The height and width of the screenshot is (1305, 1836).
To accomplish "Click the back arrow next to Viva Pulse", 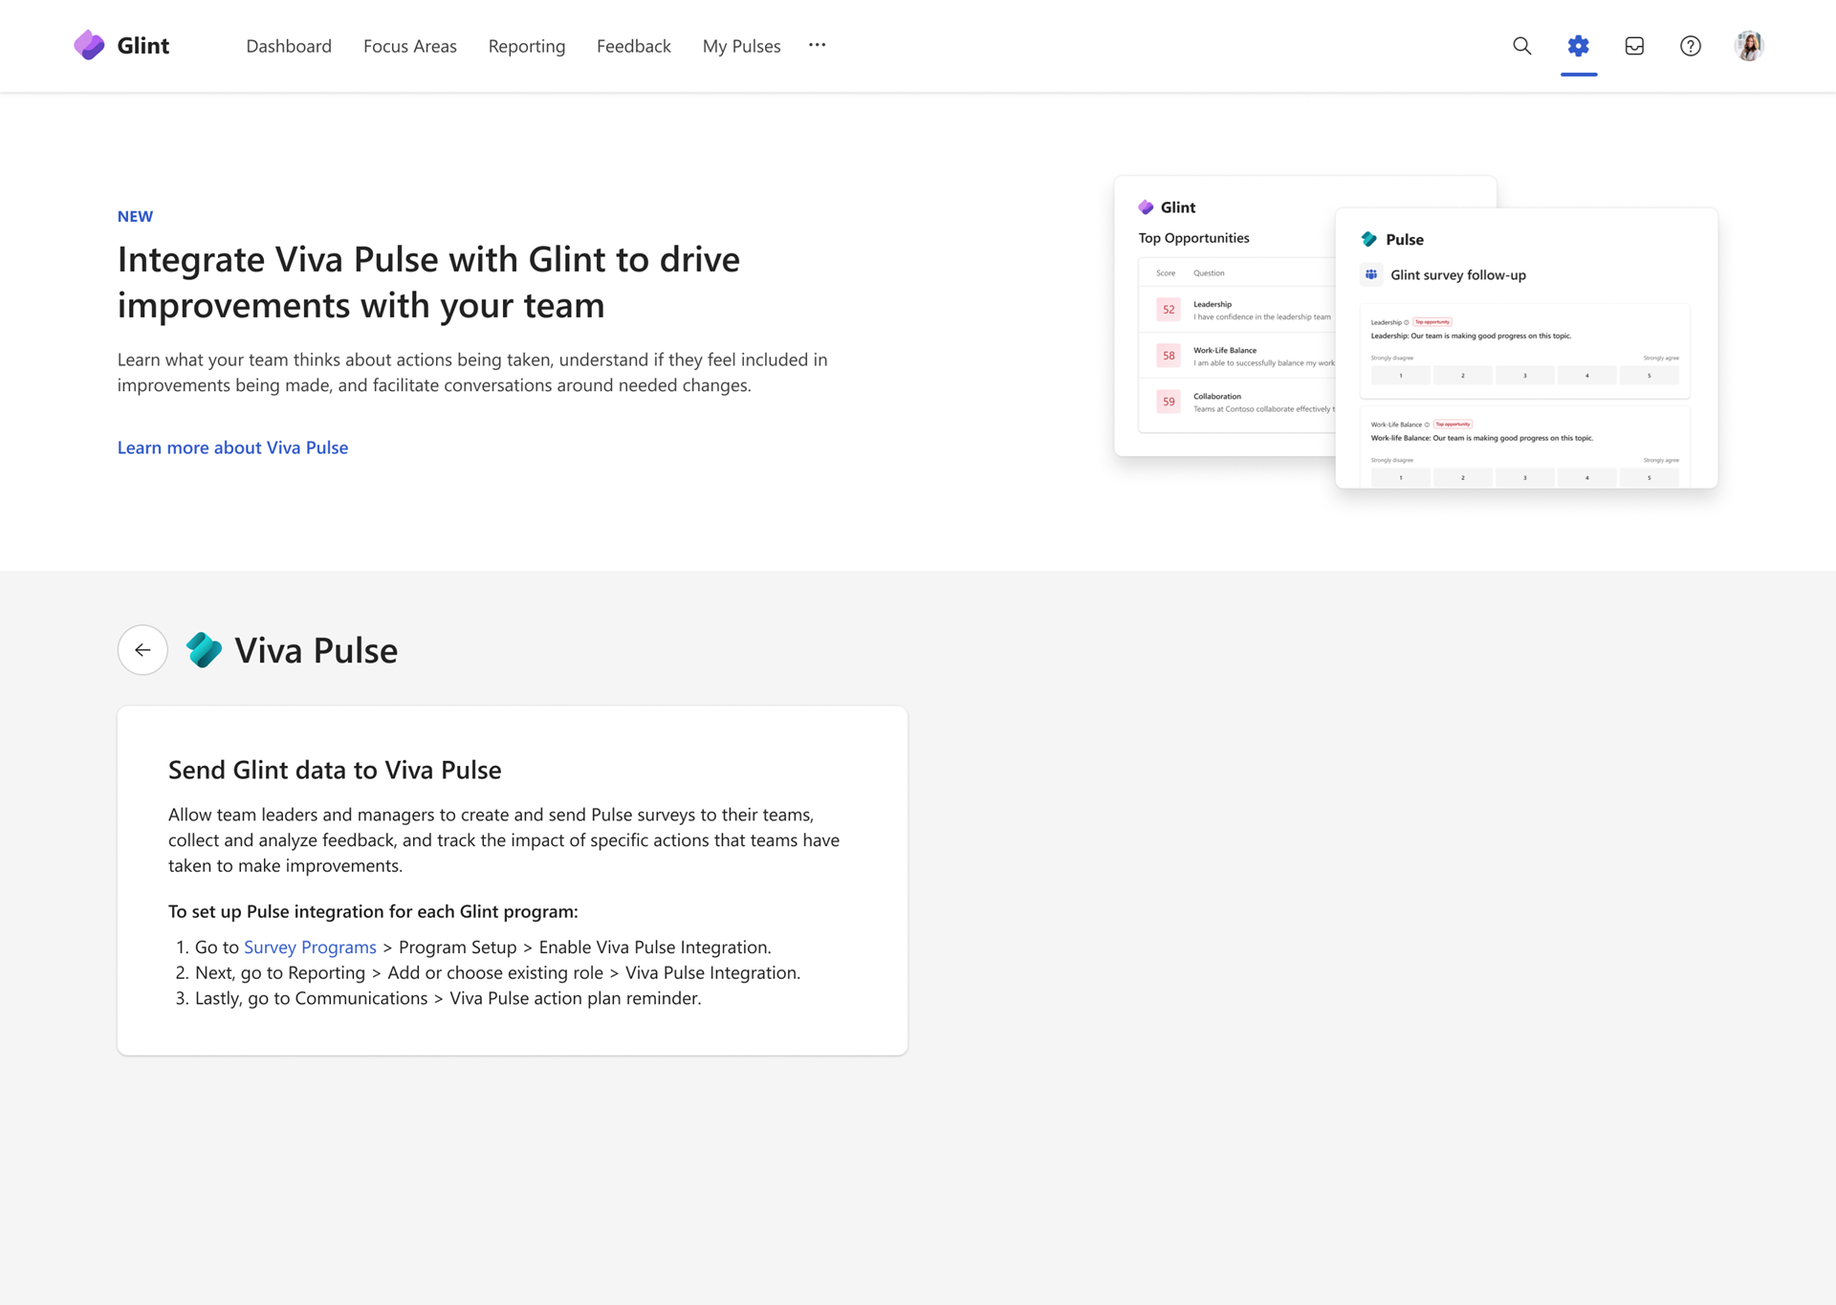I will pos(142,650).
